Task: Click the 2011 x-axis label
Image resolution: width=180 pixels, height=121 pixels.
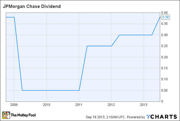Action: 79,105
